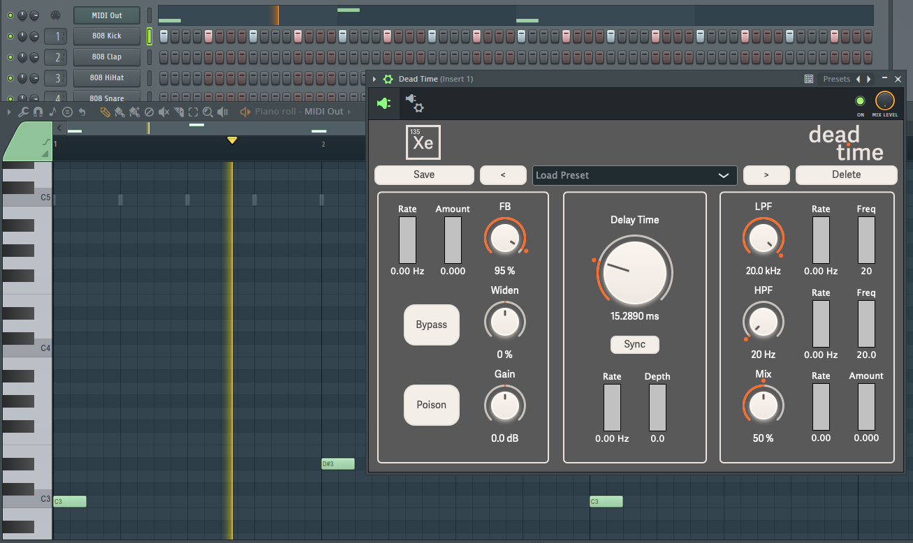Select the 808 Kick channel button

tap(107, 36)
